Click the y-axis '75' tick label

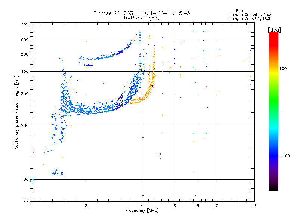click(x=26, y=200)
